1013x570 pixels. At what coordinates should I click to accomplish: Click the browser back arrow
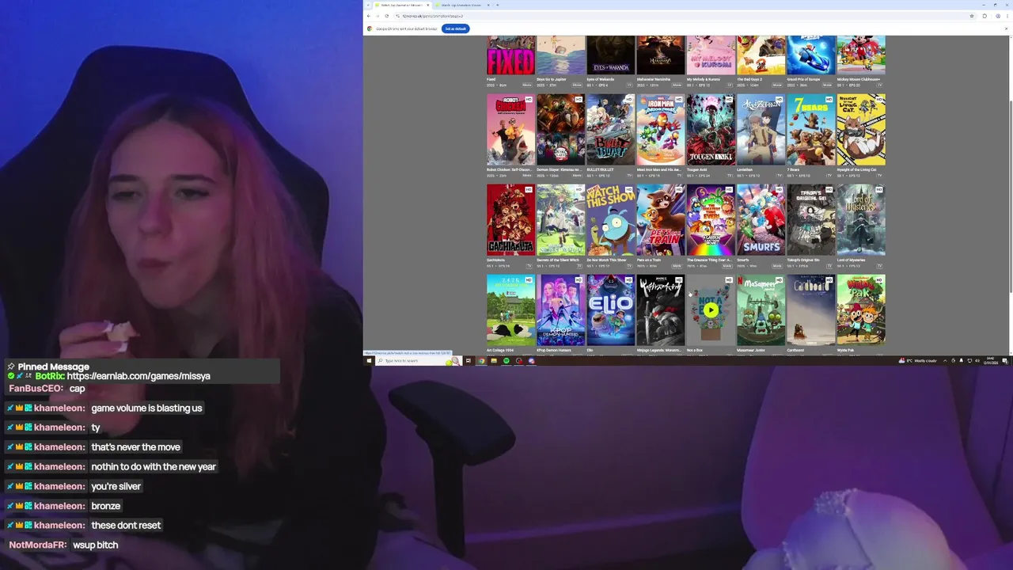tap(368, 16)
